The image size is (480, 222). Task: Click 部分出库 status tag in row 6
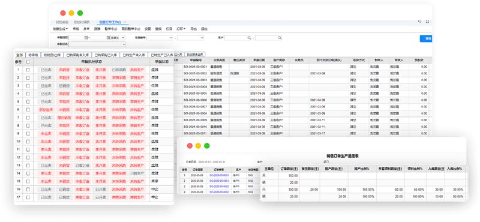coord(46,110)
